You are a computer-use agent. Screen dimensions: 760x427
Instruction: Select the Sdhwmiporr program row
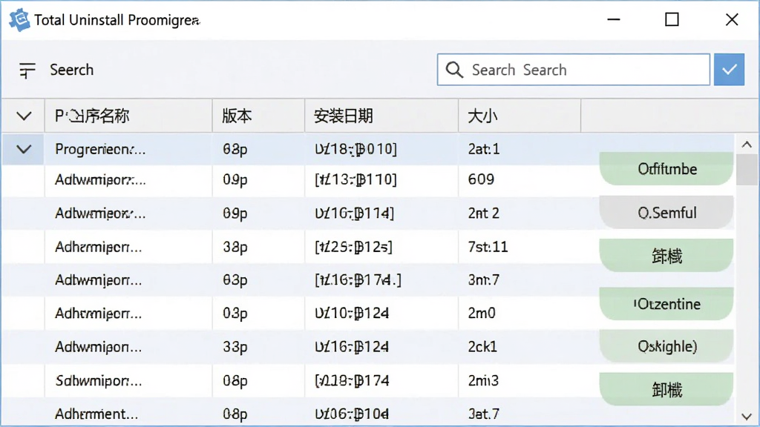click(x=368, y=380)
